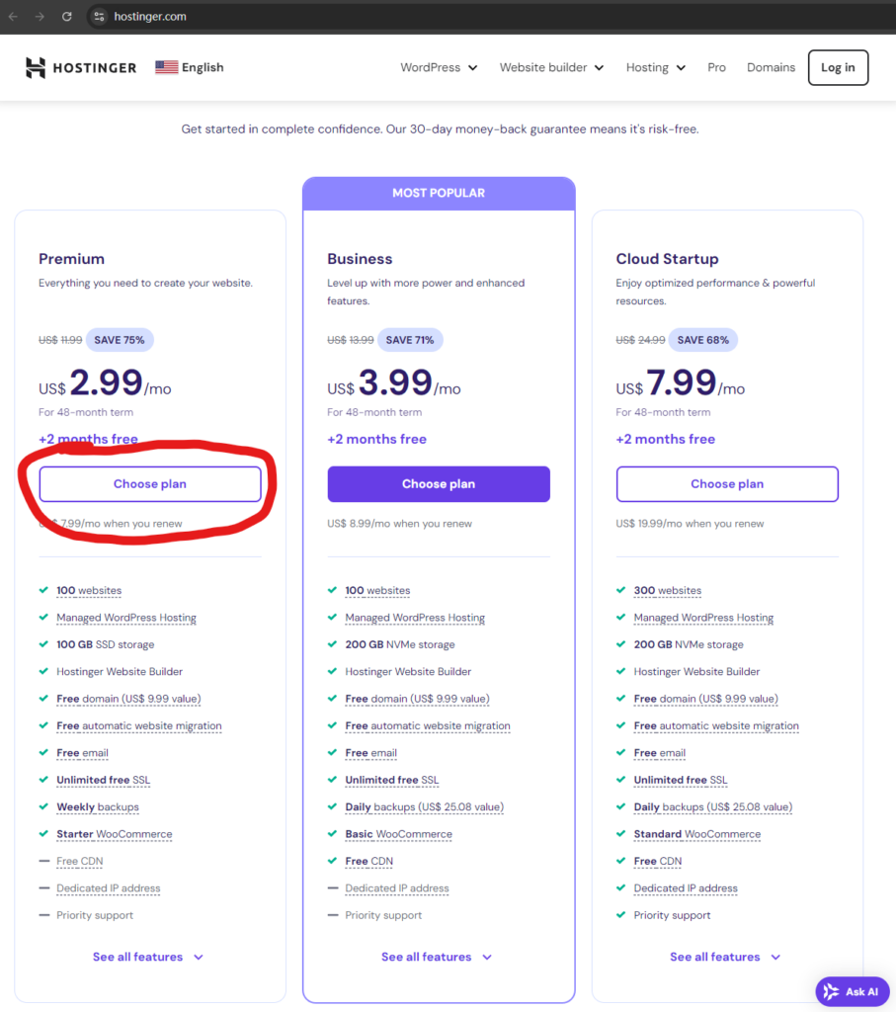Choose the Business plan
The image size is (896, 1012).
click(x=439, y=484)
